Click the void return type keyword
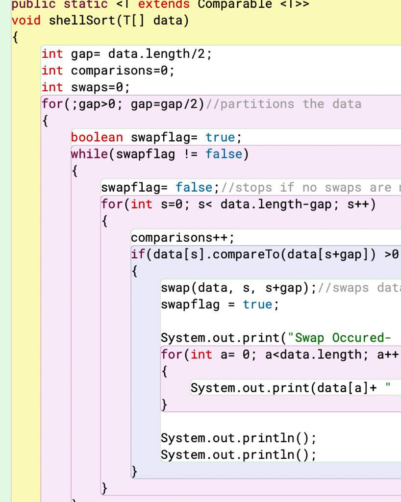This screenshot has height=502, width=401. [24, 20]
